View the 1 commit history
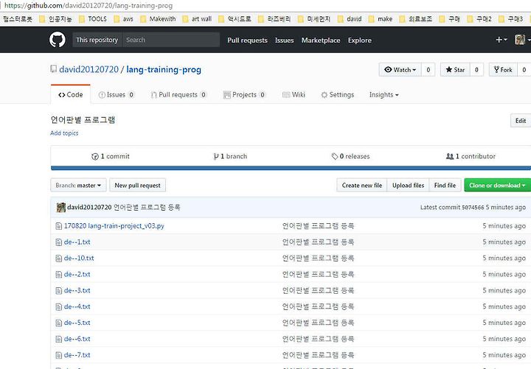Image resolution: width=531 pixels, height=369 pixels. (x=111, y=156)
